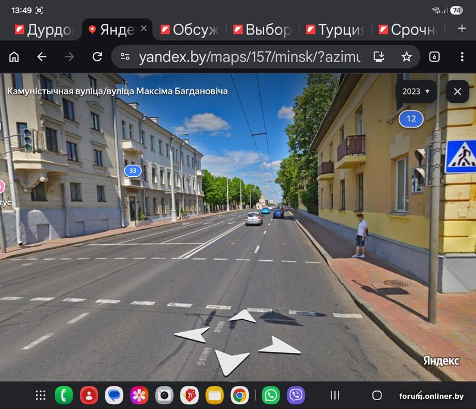The width and height of the screenshot is (476, 409).
Task: Move panorama right with right arrow
Action: click(279, 345)
